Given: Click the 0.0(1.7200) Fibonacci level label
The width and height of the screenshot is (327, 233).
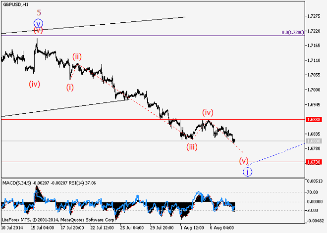Looking at the screenshot, I should [x=293, y=33].
